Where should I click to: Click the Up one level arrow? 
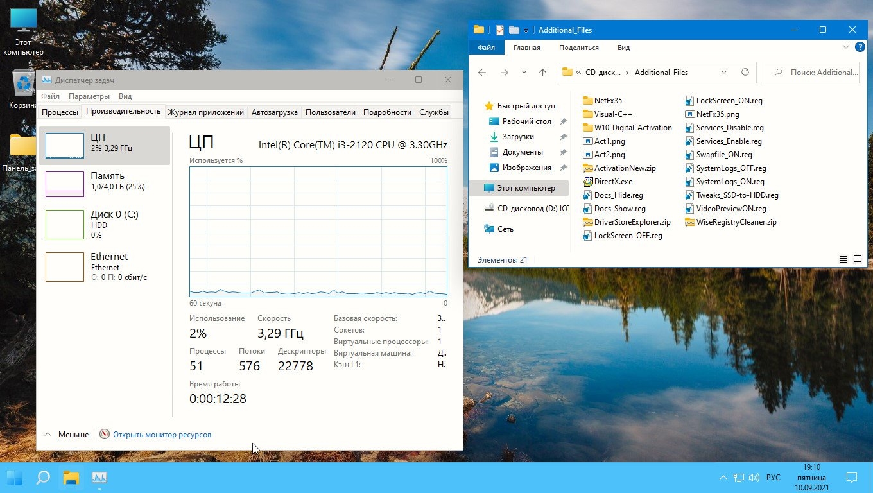(x=542, y=73)
